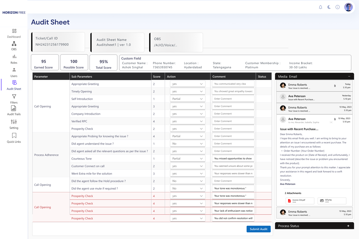Viewport: 359px width, 239px height.
Task: Open the user profile avatar
Action: click(348, 7)
